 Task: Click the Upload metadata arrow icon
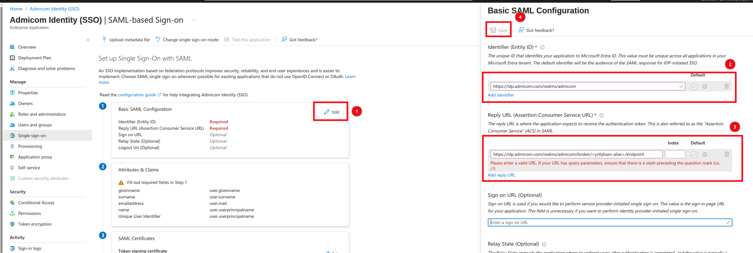point(104,39)
